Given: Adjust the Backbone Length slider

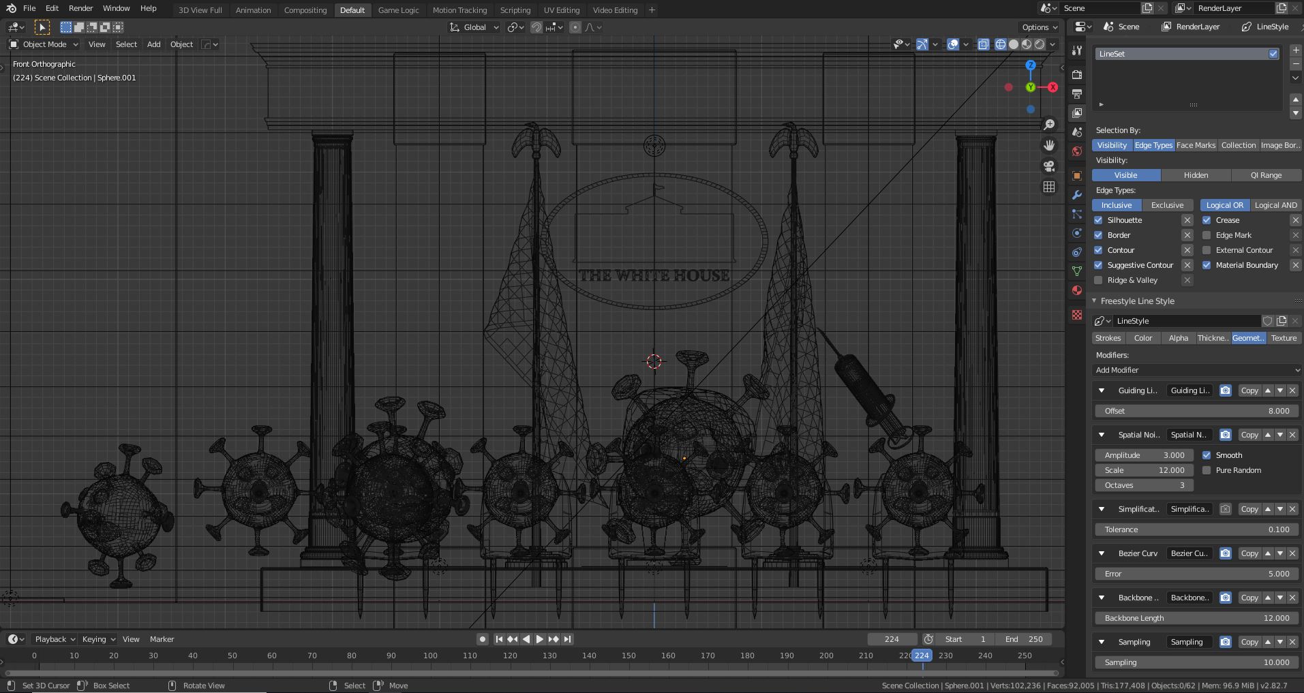Looking at the screenshot, I should pos(1197,618).
